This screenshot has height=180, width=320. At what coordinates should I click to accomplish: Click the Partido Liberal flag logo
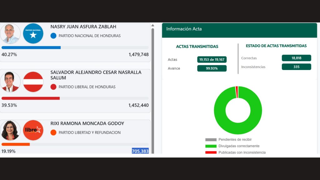tap(33, 82)
